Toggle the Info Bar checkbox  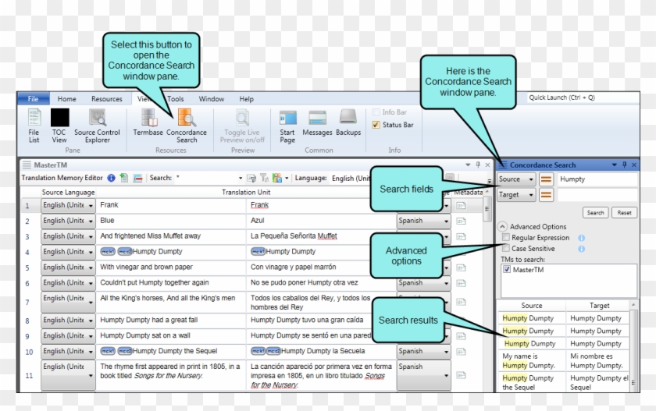click(x=376, y=112)
